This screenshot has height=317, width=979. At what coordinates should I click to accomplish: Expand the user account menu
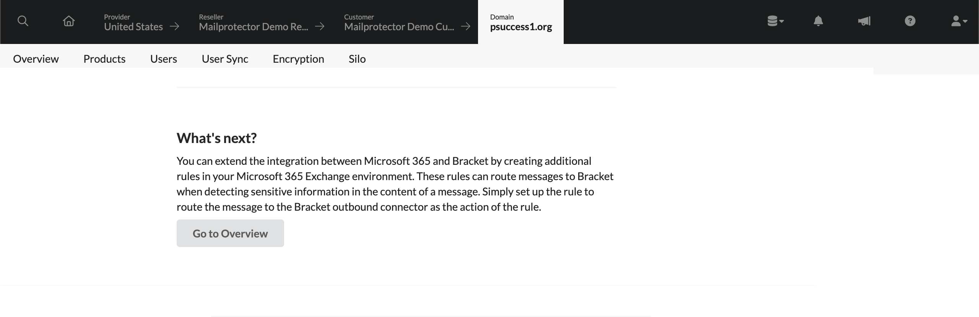point(959,21)
